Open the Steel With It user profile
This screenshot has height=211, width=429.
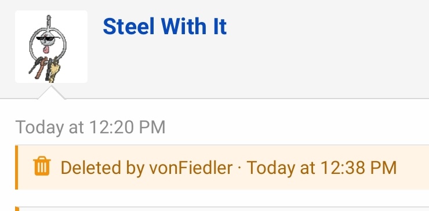pyautogui.click(x=165, y=26)
